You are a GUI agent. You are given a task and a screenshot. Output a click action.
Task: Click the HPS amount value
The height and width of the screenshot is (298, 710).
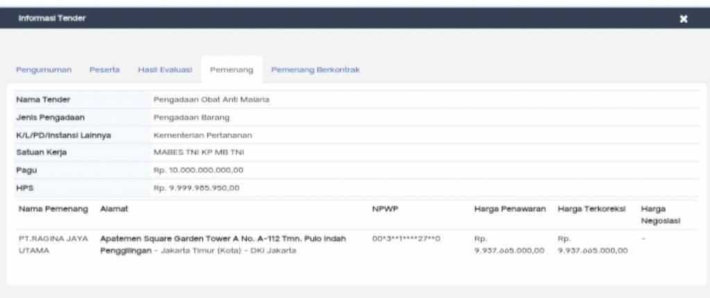pyautogui.click(x=196, y=188)
